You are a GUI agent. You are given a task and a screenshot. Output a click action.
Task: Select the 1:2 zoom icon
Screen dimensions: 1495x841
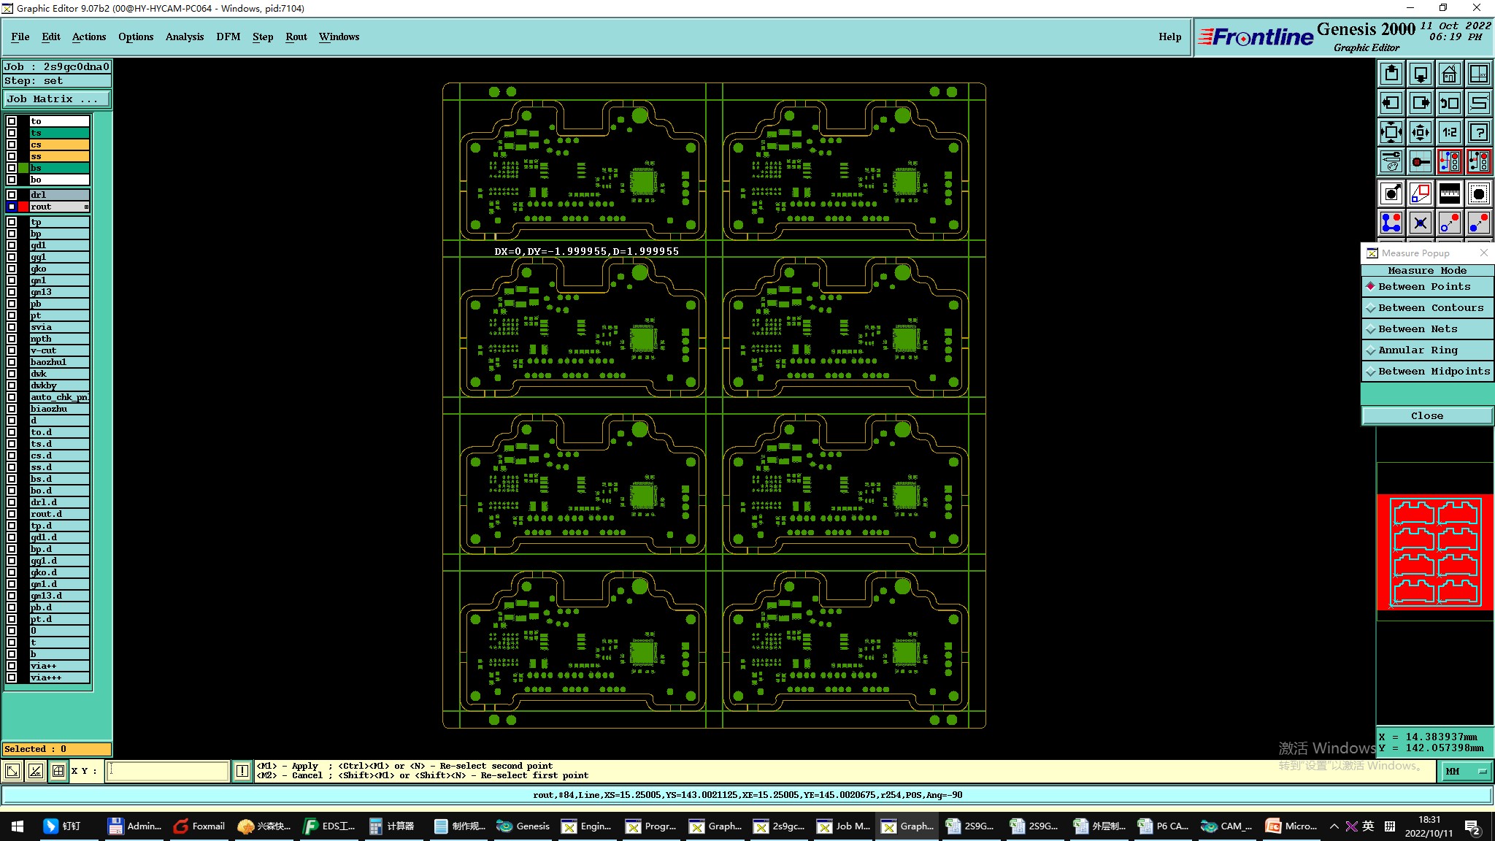1449,132
